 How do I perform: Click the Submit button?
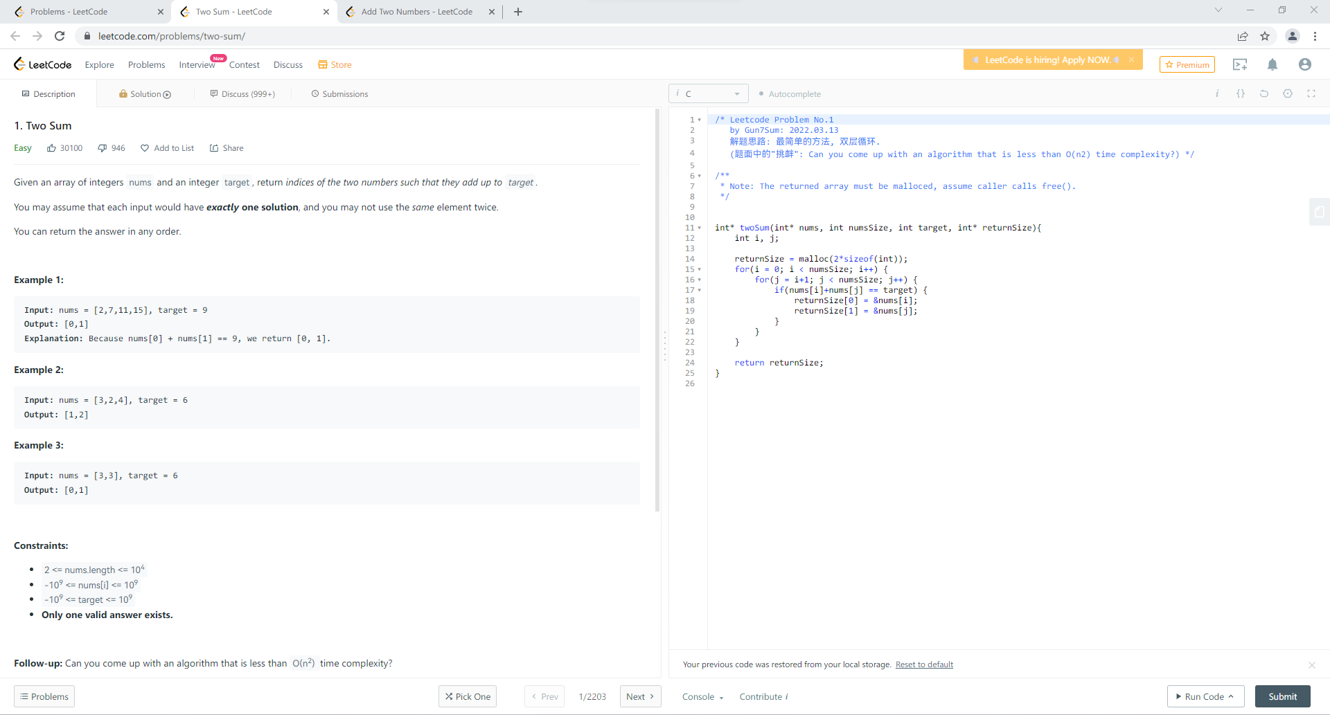pyautogui.click(x=1282, y=696)
